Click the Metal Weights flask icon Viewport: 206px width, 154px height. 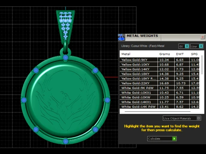(x=121, y=38)
